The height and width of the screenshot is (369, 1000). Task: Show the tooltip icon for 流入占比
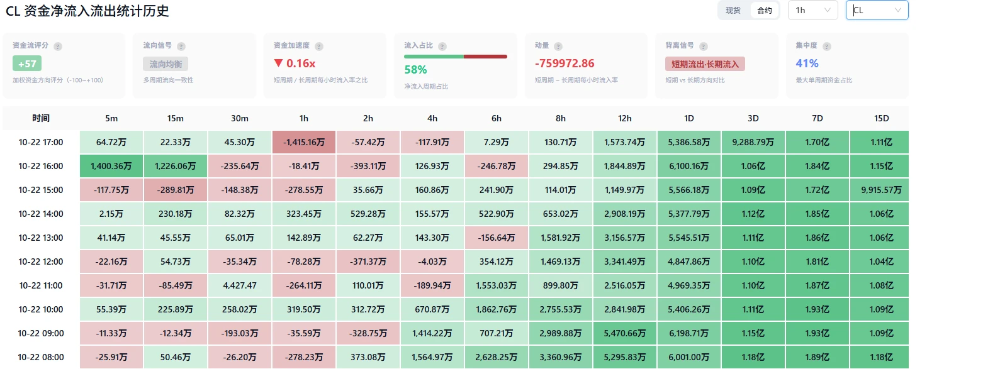pos(442,47)
